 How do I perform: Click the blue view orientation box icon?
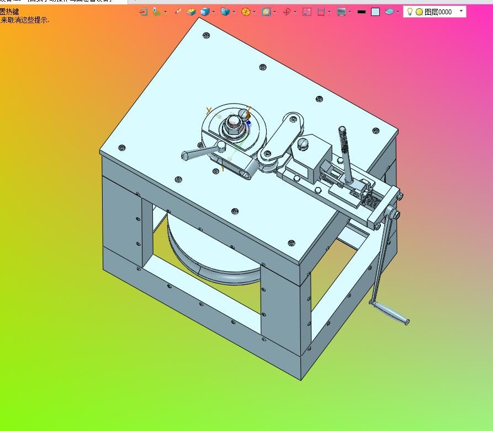tap(225, 12)
